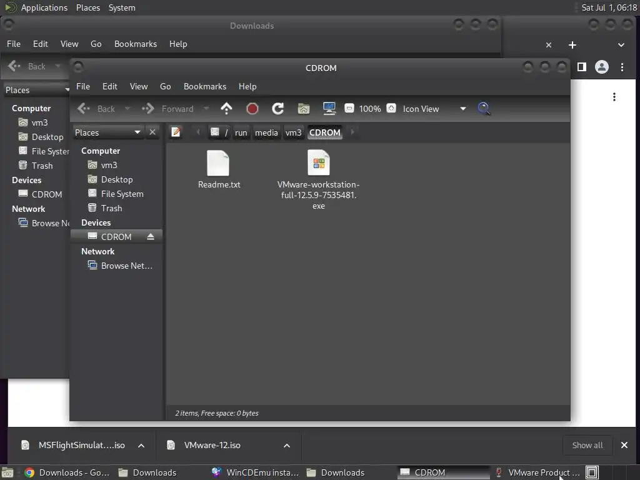Zoom out using the minus icon
This screenshot has height=480, width=640.
coord(349,109)
